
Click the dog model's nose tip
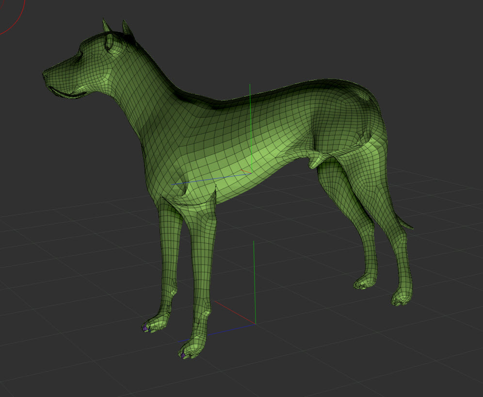click(x=45, y=74)
